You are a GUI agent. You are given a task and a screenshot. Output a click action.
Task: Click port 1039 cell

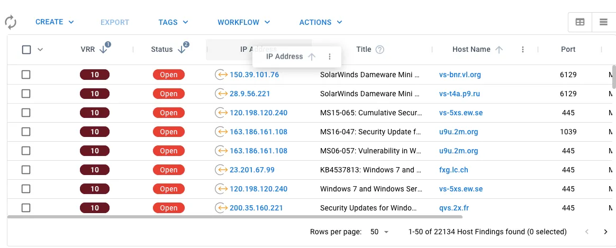pos(568,132)
